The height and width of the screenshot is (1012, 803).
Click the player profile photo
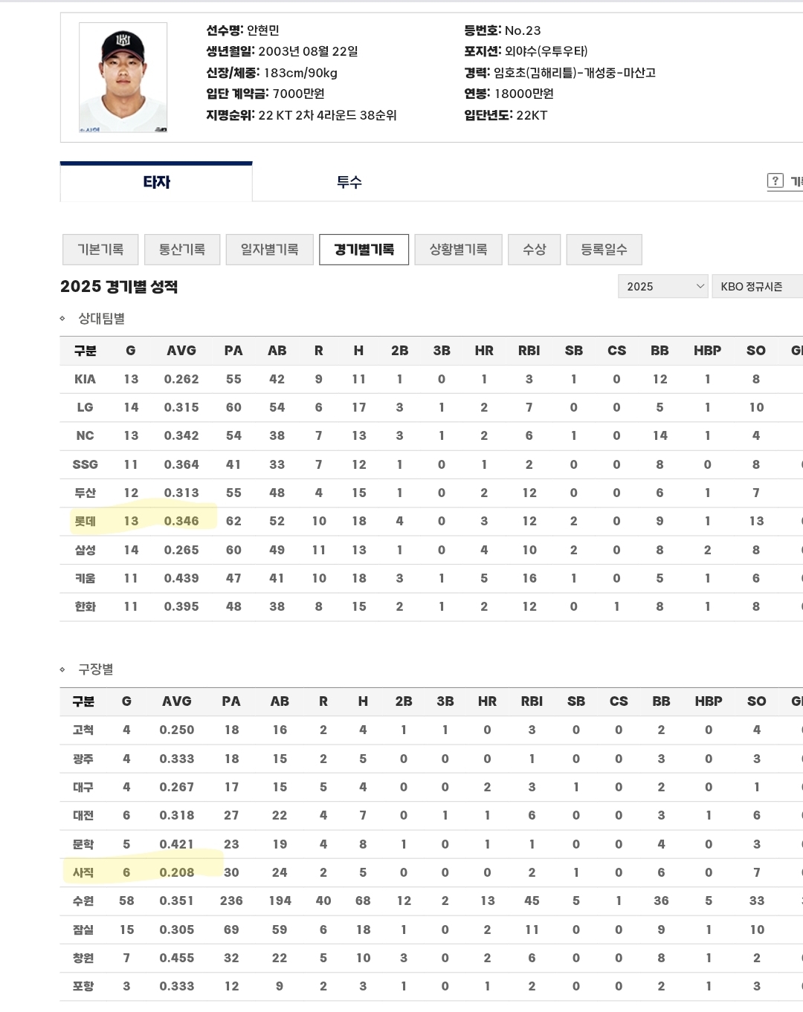point(123,78)
